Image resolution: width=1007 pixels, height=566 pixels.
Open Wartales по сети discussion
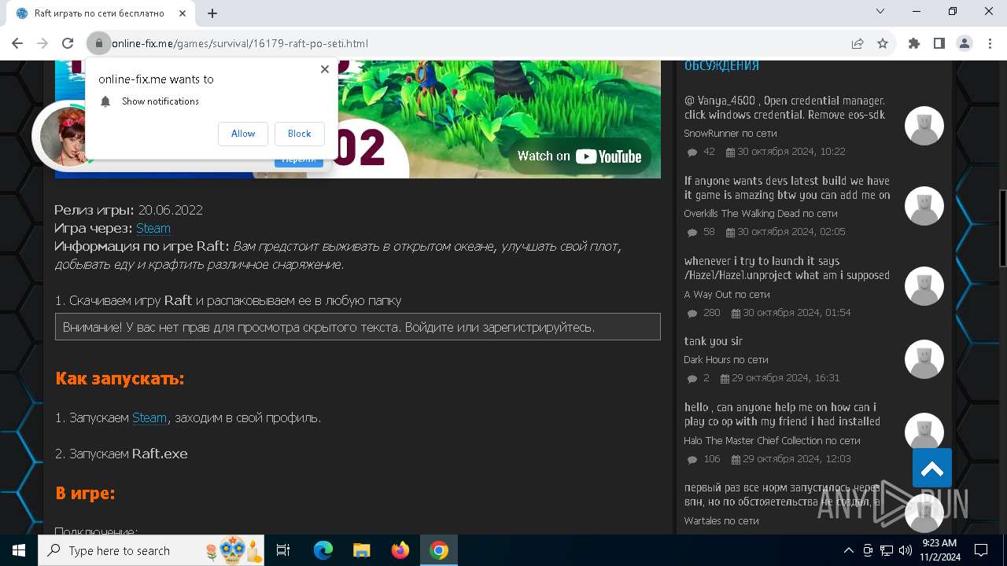[x=721, y=521]
